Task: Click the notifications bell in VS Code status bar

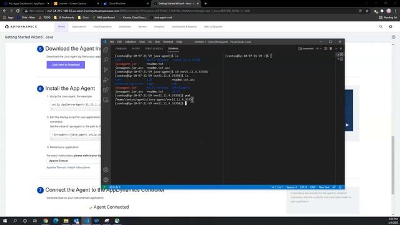Action: pyautogui.click(x=340, y=187)
